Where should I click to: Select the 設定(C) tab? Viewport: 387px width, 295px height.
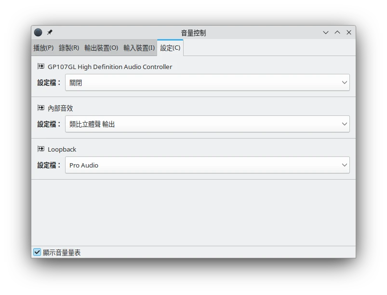(170, 48)
